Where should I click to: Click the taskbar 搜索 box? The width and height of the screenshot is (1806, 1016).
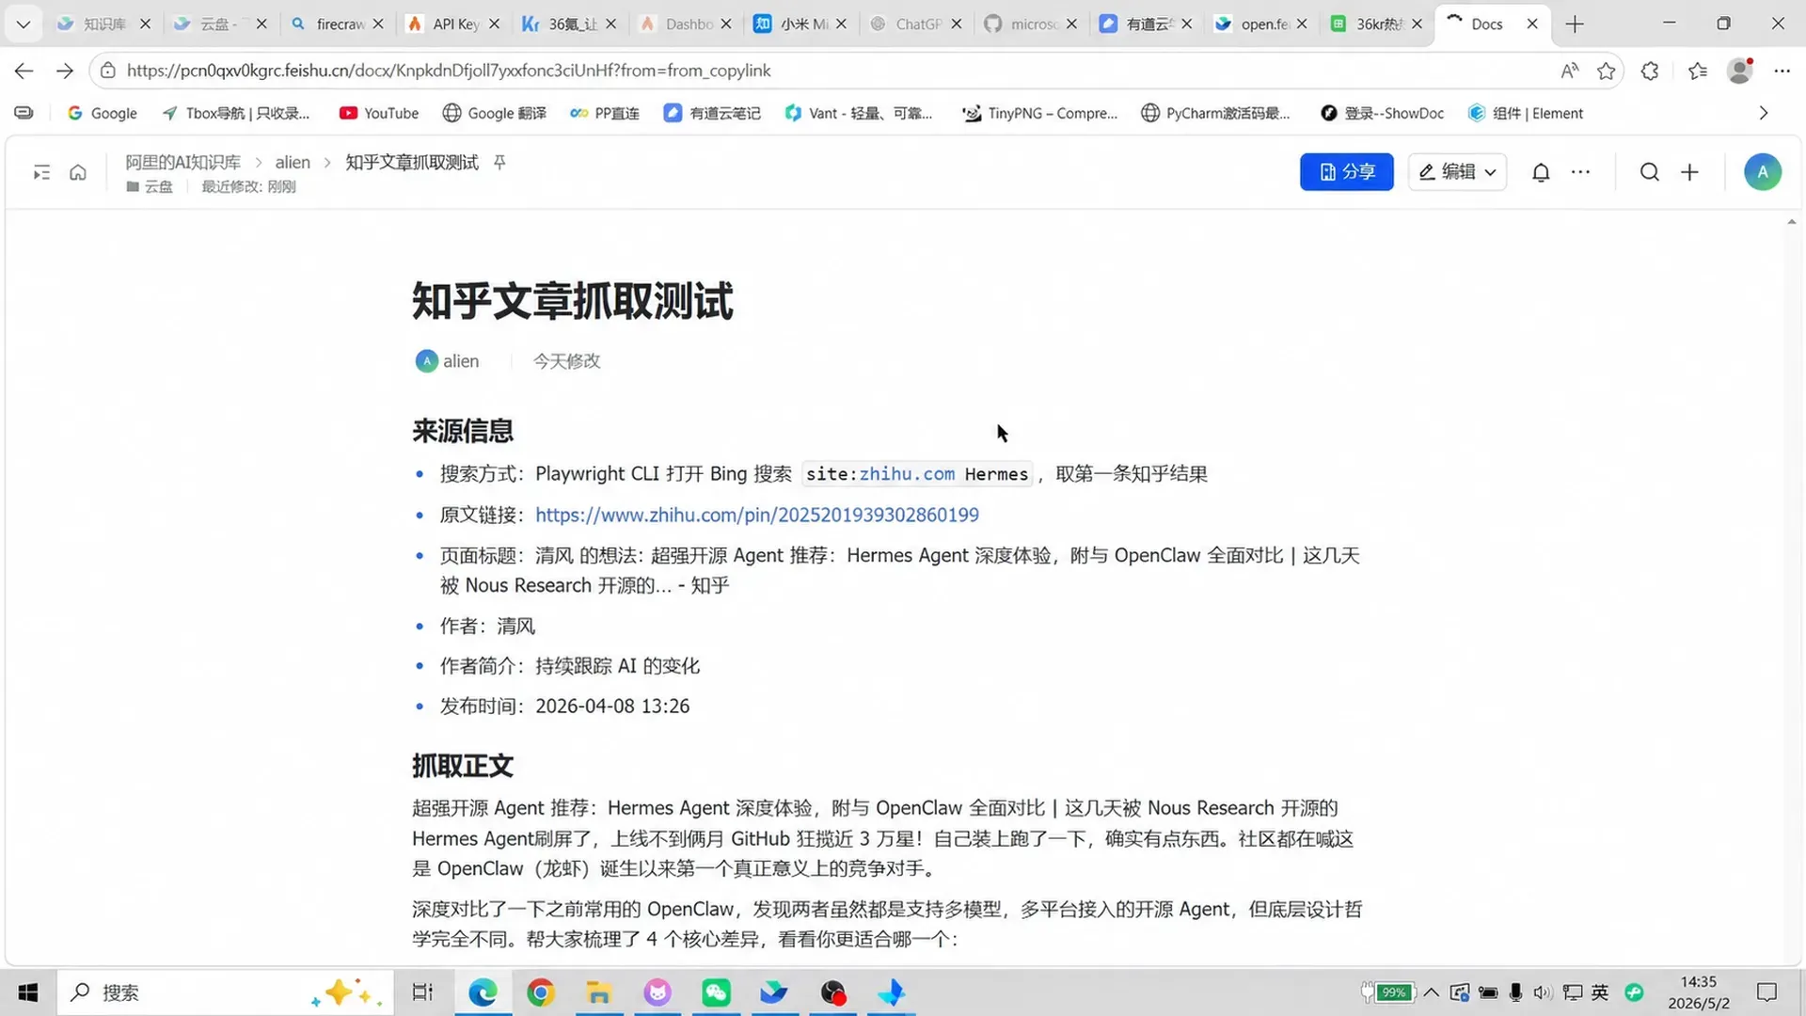(226, 992)
